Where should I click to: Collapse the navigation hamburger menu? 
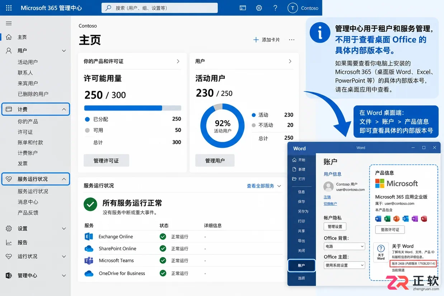[9, 23]
